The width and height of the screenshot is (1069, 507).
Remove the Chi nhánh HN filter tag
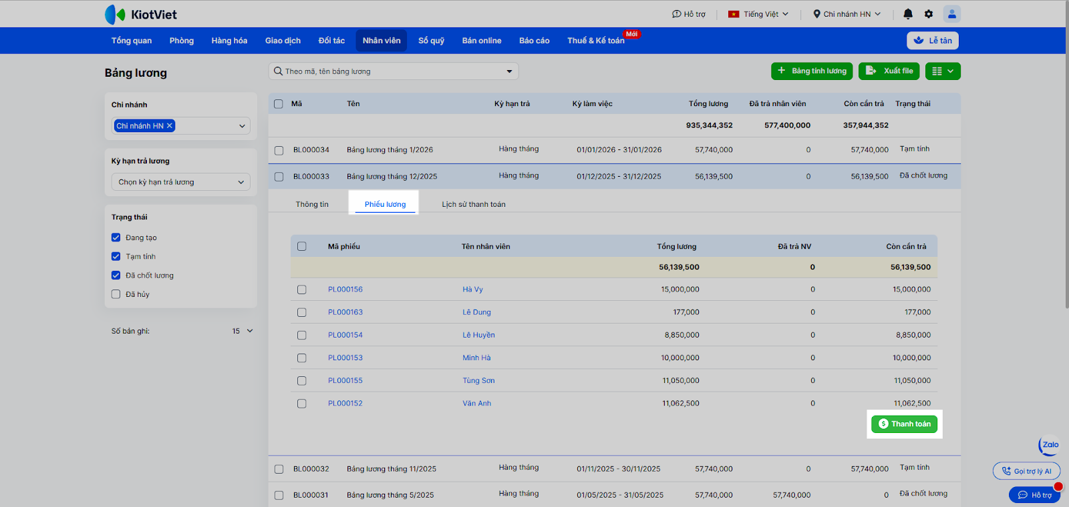[x=170, y=125]
